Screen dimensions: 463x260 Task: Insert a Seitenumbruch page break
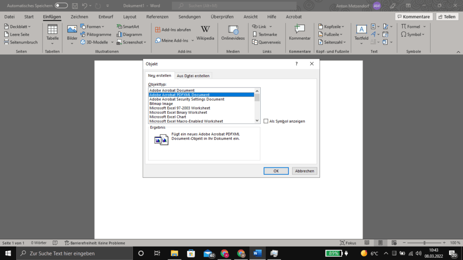click(x=21, y=42)
